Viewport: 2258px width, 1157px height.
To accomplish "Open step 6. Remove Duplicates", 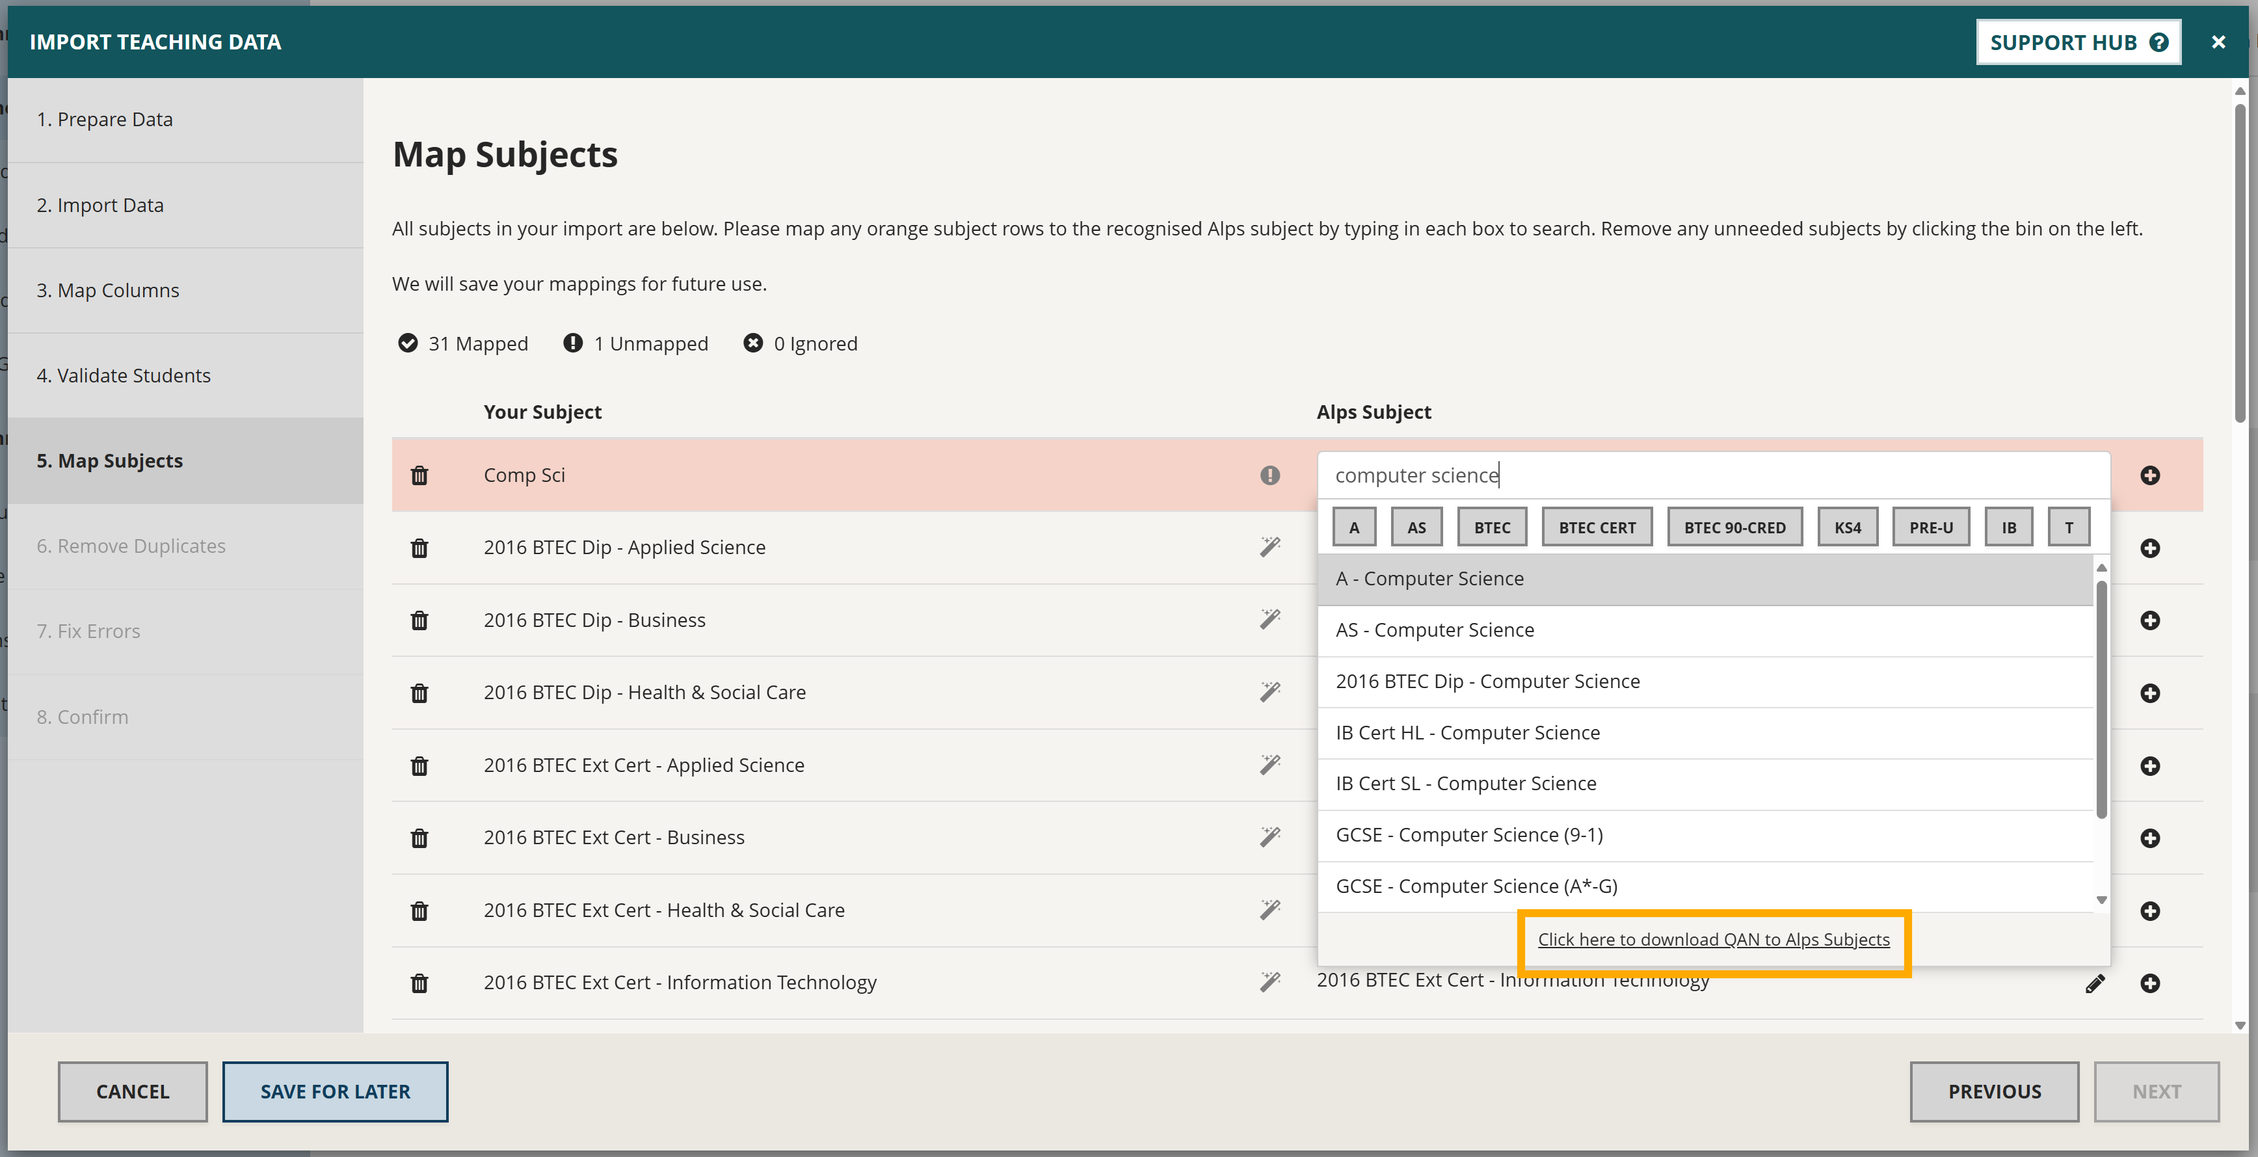I will (186, 546).
